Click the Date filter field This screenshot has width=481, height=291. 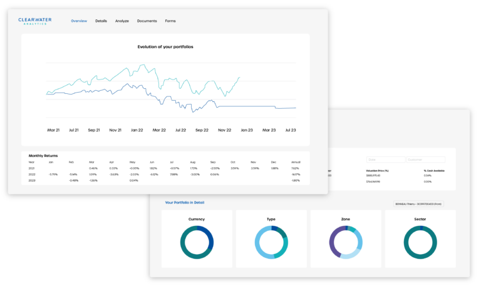coord(385,160)
